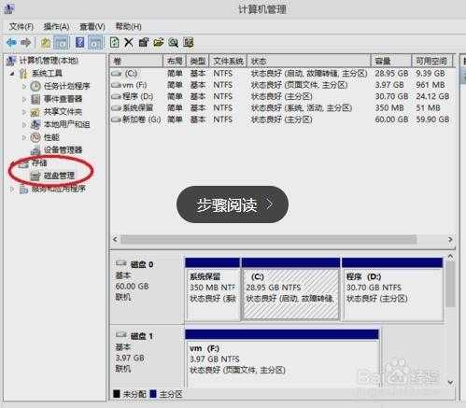
Task: Sort by the 可用空间 column header
Action: click(x=431, y=61)
